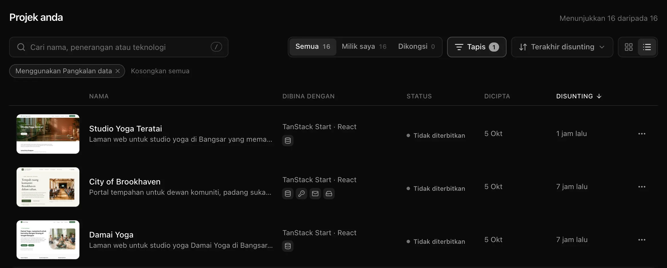Screen dimensions: 667x268
Task: Open Studio Yoga Teratai project title
Action: pyautogui.click(x=126, y=129)
